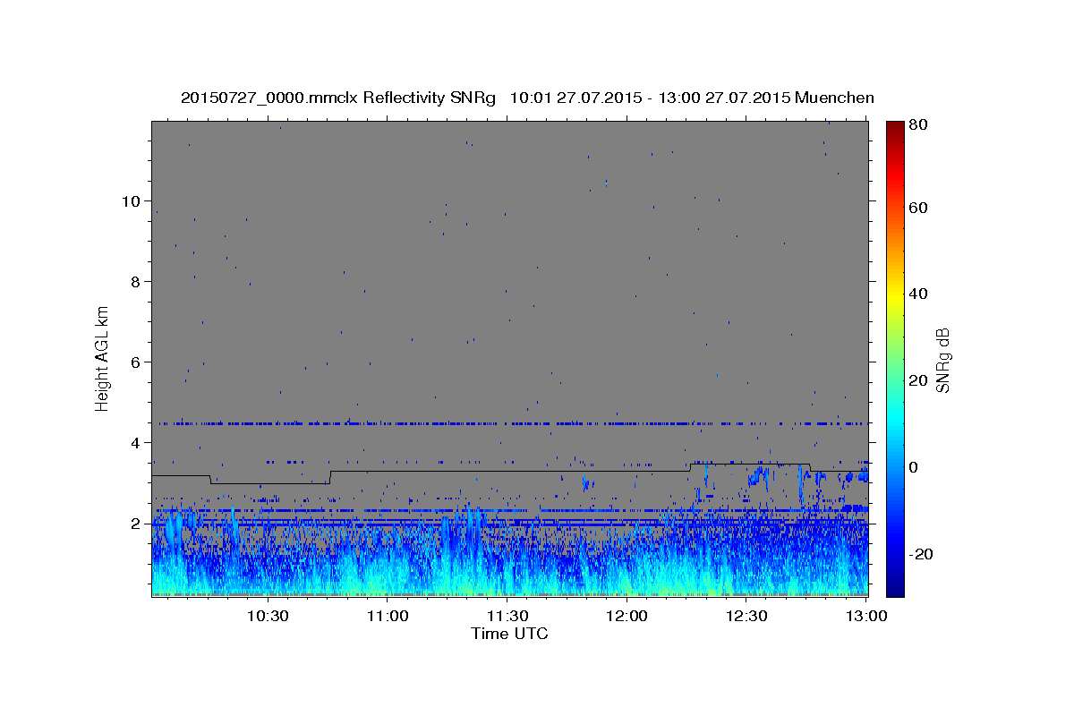Click the 13:00 time tick label
Screen dimensions: 1074x716
(866, 616)
